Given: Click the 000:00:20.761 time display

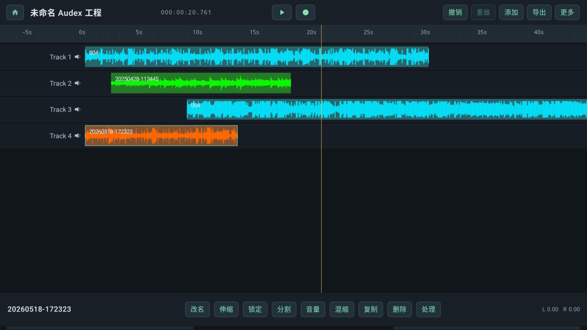Looking at the screenshot, I should [186, 13].
